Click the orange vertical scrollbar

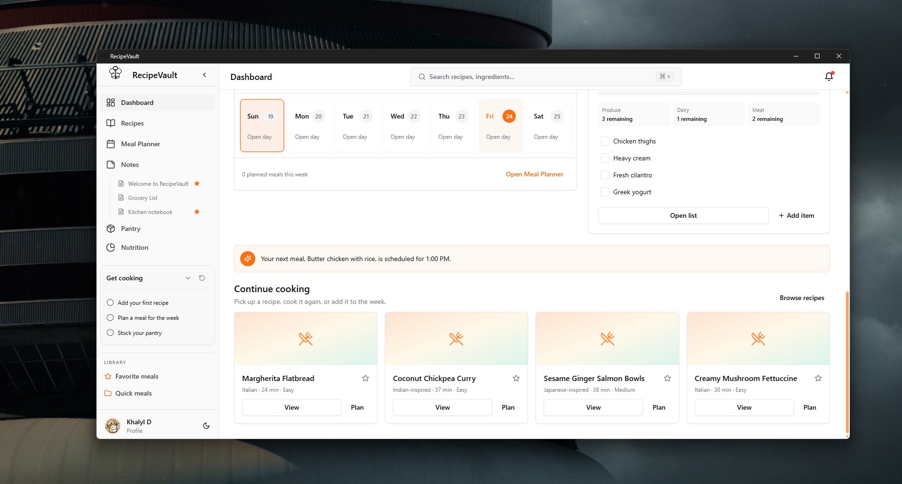click(847, 362)
